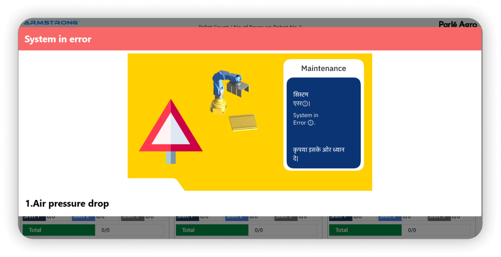Click the Hindi 'कृपया इसके ओर ध्यान दे' text
Viewport: 501px width, 257px height.
click(x=318, y=153)
